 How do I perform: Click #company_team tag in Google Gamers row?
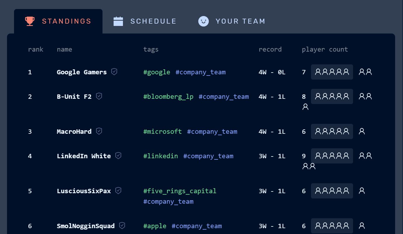pyautogui.click(x=201, y=72)
